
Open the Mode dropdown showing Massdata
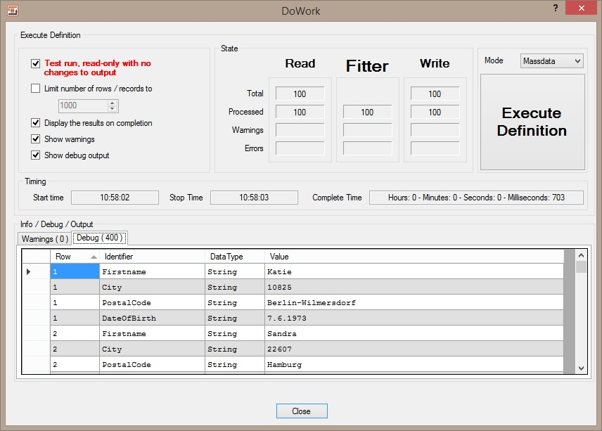(x=551, y=61)
